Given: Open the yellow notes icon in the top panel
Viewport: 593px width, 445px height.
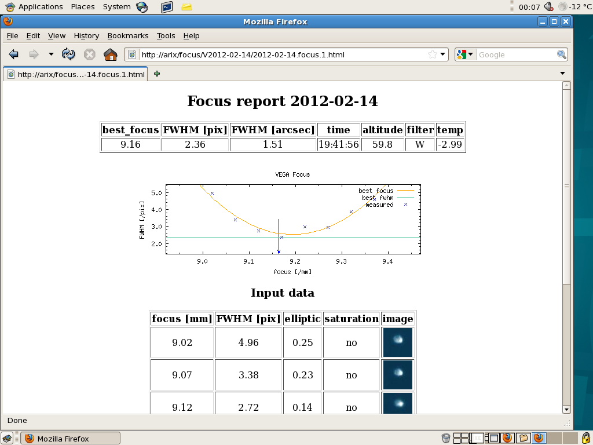Looking at the screenshot, I should pyautogui.click(x=186, y=7).
